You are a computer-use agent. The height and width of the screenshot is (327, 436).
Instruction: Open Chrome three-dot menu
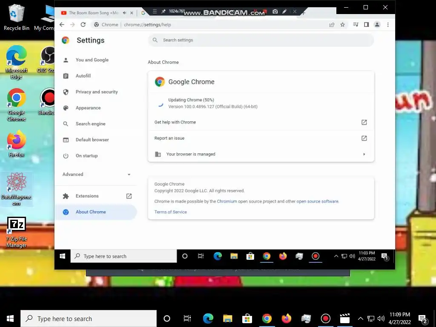(x=388, y=25)
